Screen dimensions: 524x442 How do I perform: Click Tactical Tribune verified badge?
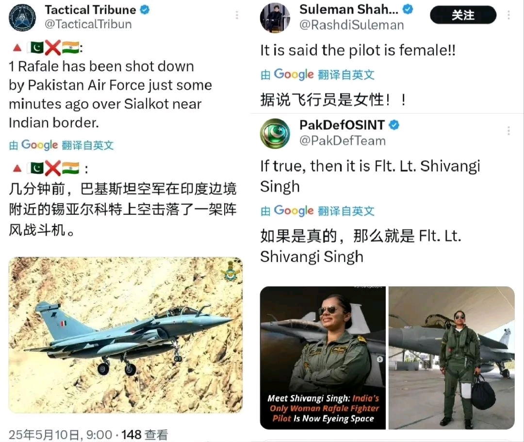click(x=145, y=10)
